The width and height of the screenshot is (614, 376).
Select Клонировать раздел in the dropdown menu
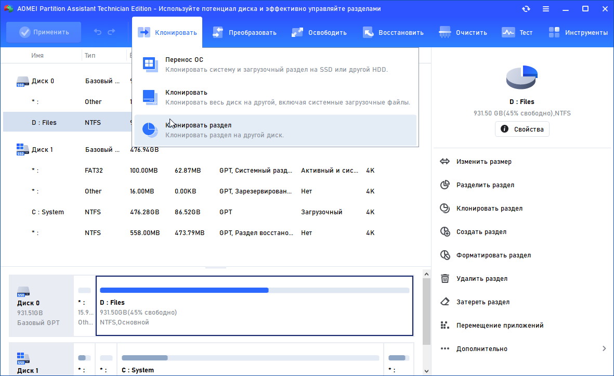pyautogui.click(x=275, y=130)
